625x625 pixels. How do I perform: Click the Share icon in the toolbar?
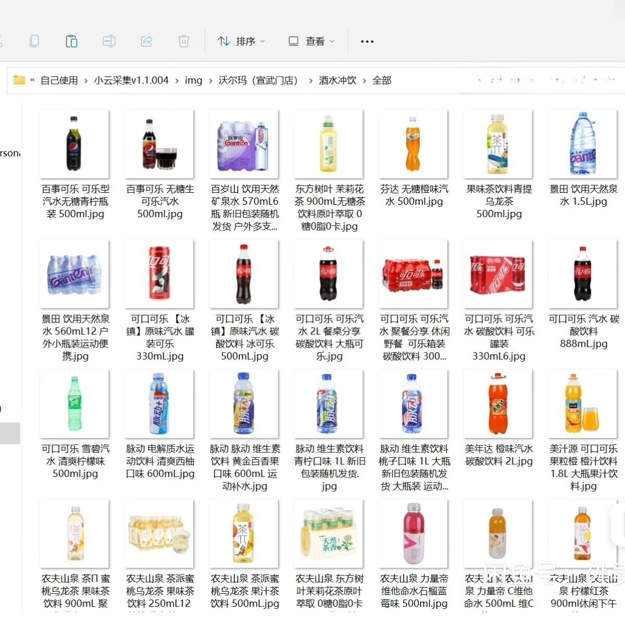146,41
